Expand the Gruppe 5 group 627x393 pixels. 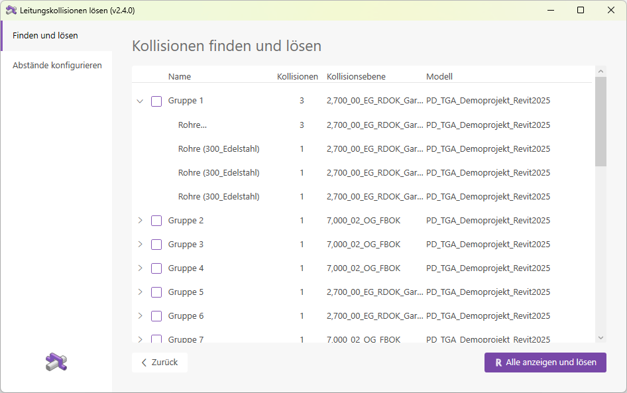pos(139,292)
